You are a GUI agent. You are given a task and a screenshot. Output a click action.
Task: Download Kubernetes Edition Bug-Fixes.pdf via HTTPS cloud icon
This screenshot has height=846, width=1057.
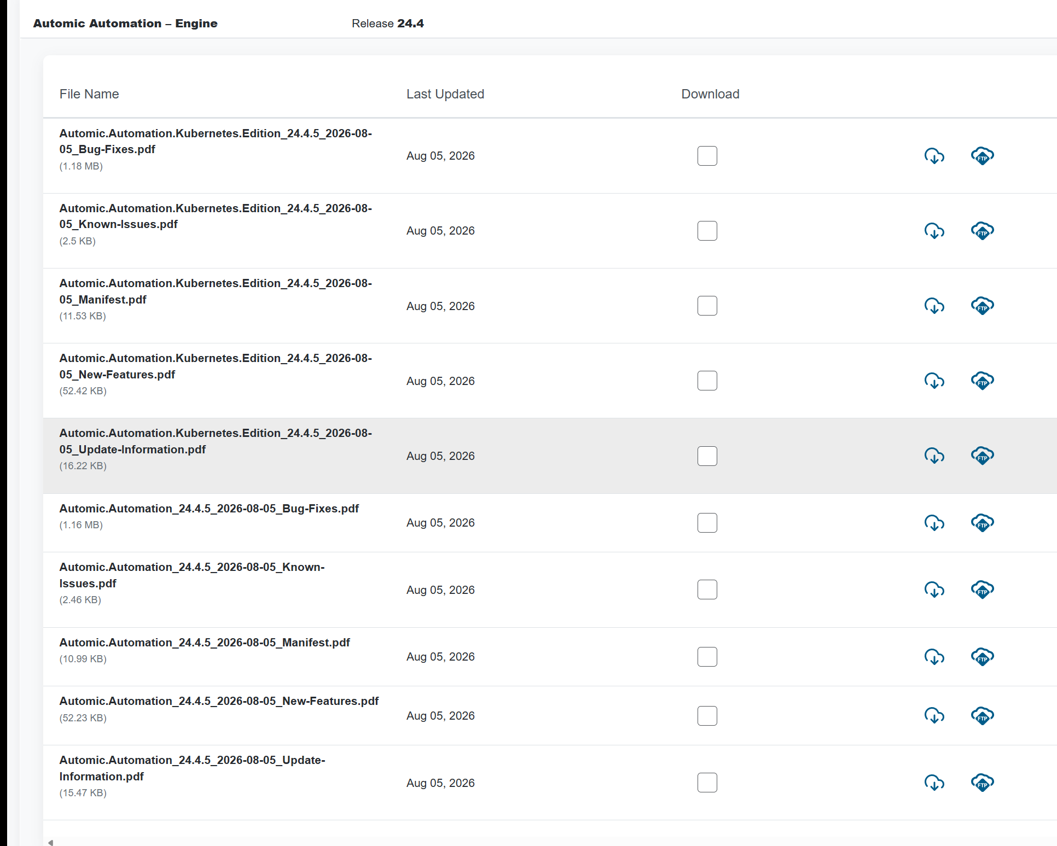(934, 156)
